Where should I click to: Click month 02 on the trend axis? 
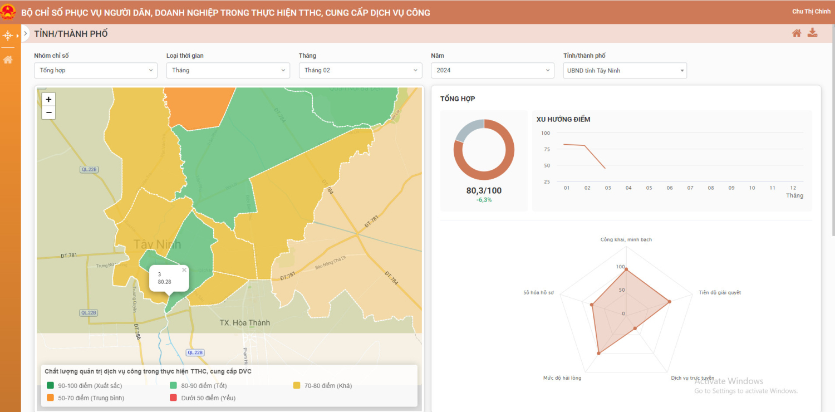click(587, 188)
